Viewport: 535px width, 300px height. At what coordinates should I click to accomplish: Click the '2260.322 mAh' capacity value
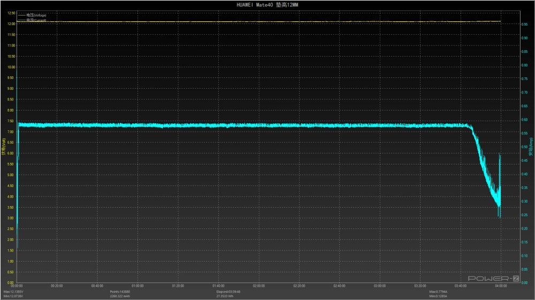coord(120,296)
